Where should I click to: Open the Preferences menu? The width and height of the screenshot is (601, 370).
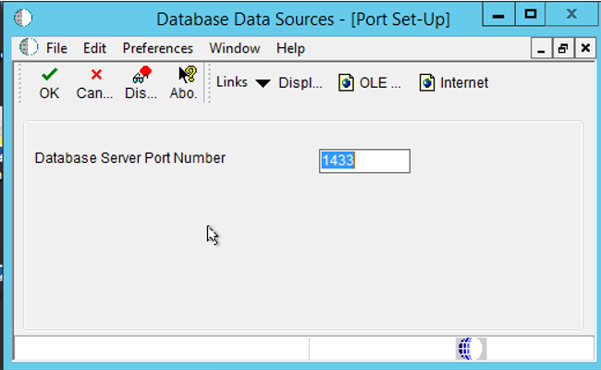point(157,48)
